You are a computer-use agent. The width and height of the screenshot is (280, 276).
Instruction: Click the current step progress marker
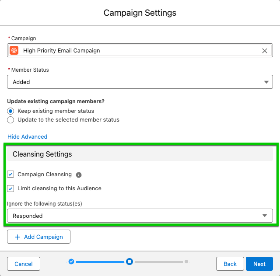[x=129, y=262]
